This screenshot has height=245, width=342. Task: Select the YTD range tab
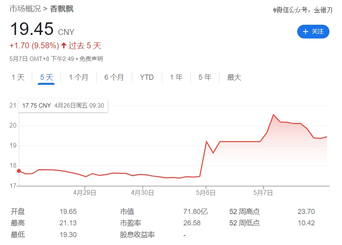pos(147,77)
